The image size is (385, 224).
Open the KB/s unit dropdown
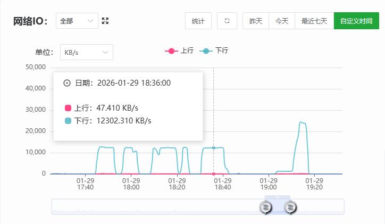pos(87,52)
